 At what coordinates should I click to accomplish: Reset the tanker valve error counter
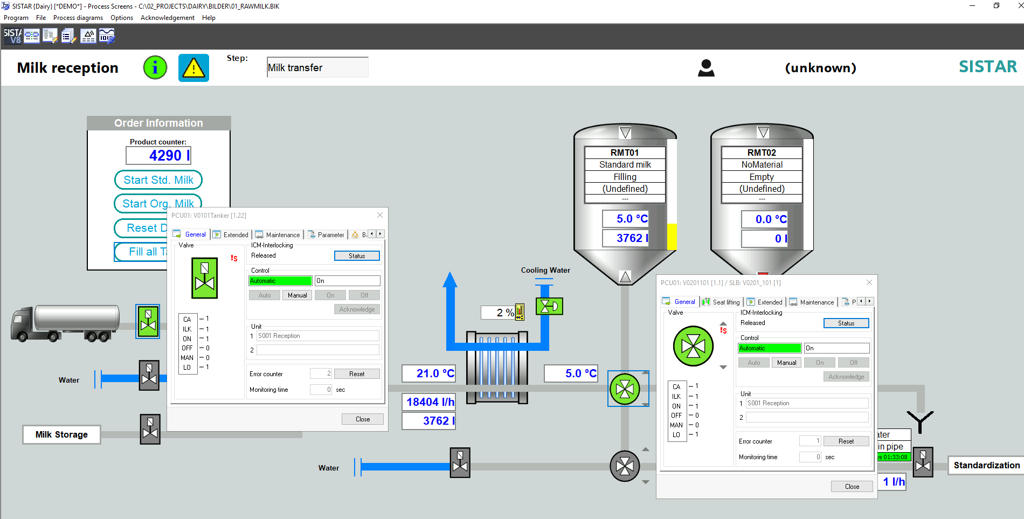pos(356,374)
